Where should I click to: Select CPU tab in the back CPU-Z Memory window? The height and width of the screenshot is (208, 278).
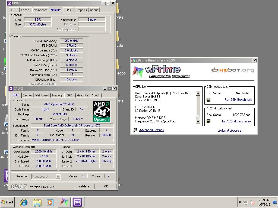tap(14, 10)
